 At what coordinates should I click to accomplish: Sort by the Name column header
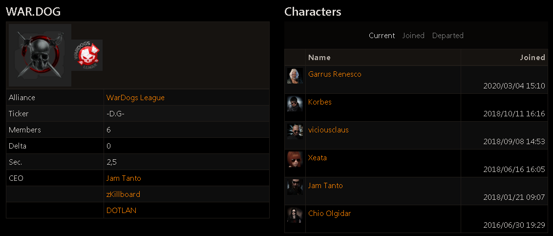click(x=319, y=58)
